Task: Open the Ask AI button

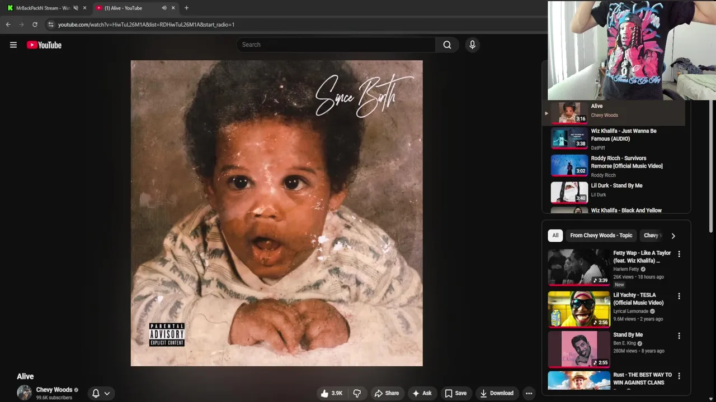Action: (422, 393)
